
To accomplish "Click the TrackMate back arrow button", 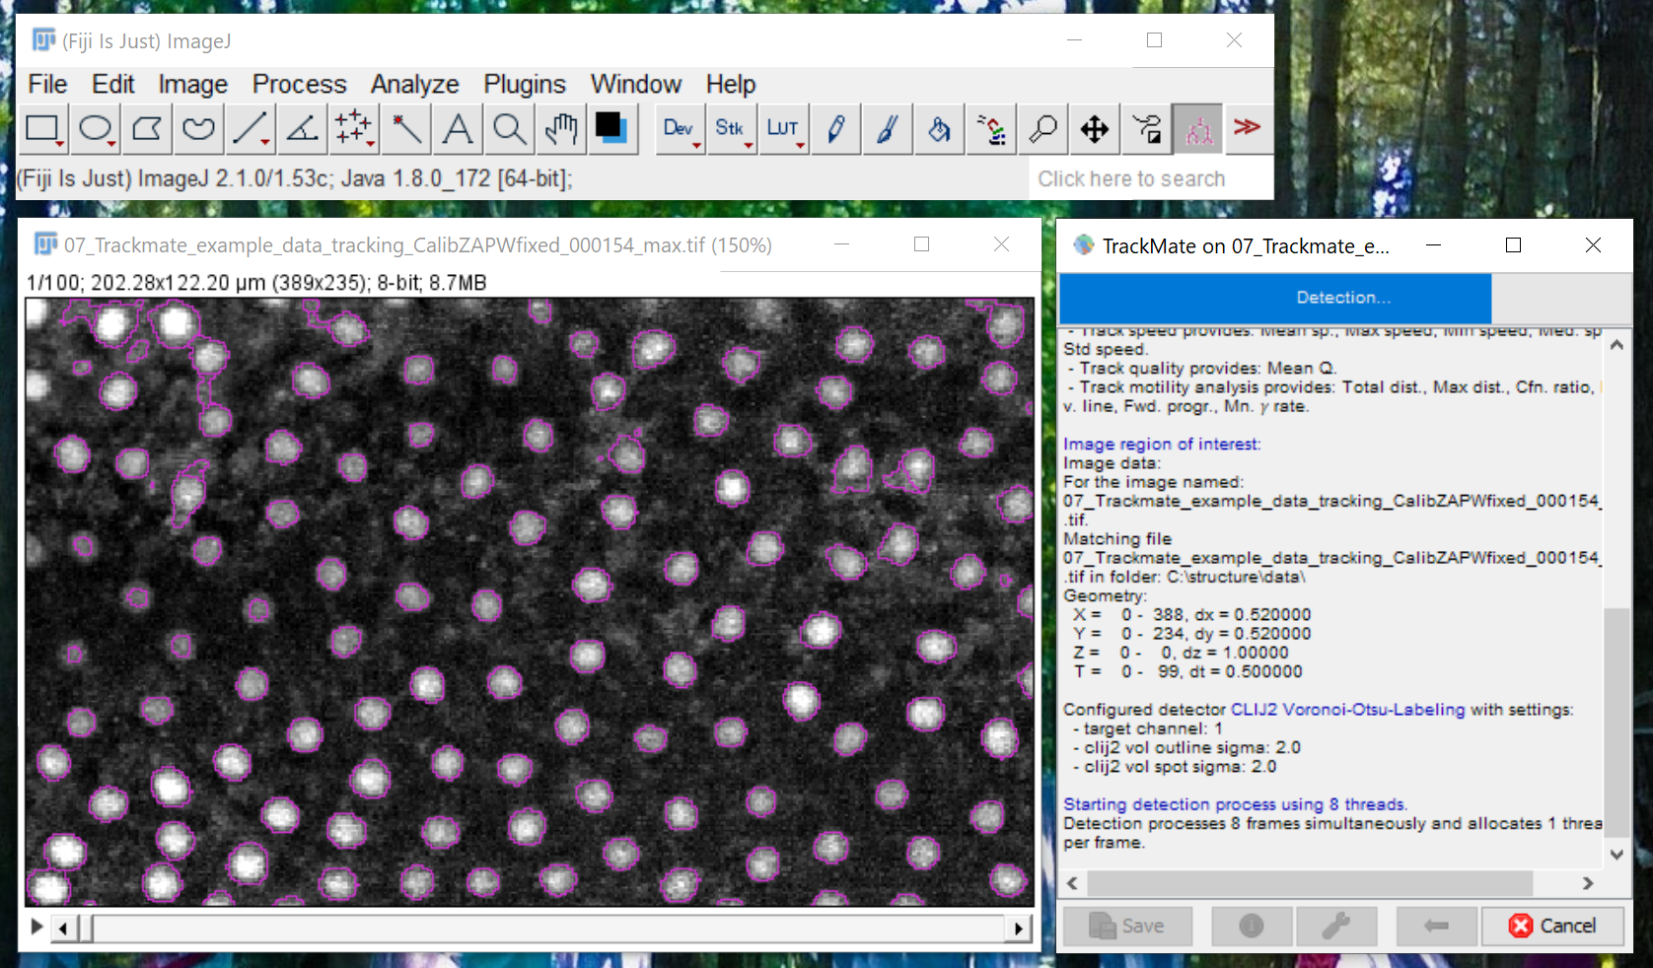I will click(1436, 926).
